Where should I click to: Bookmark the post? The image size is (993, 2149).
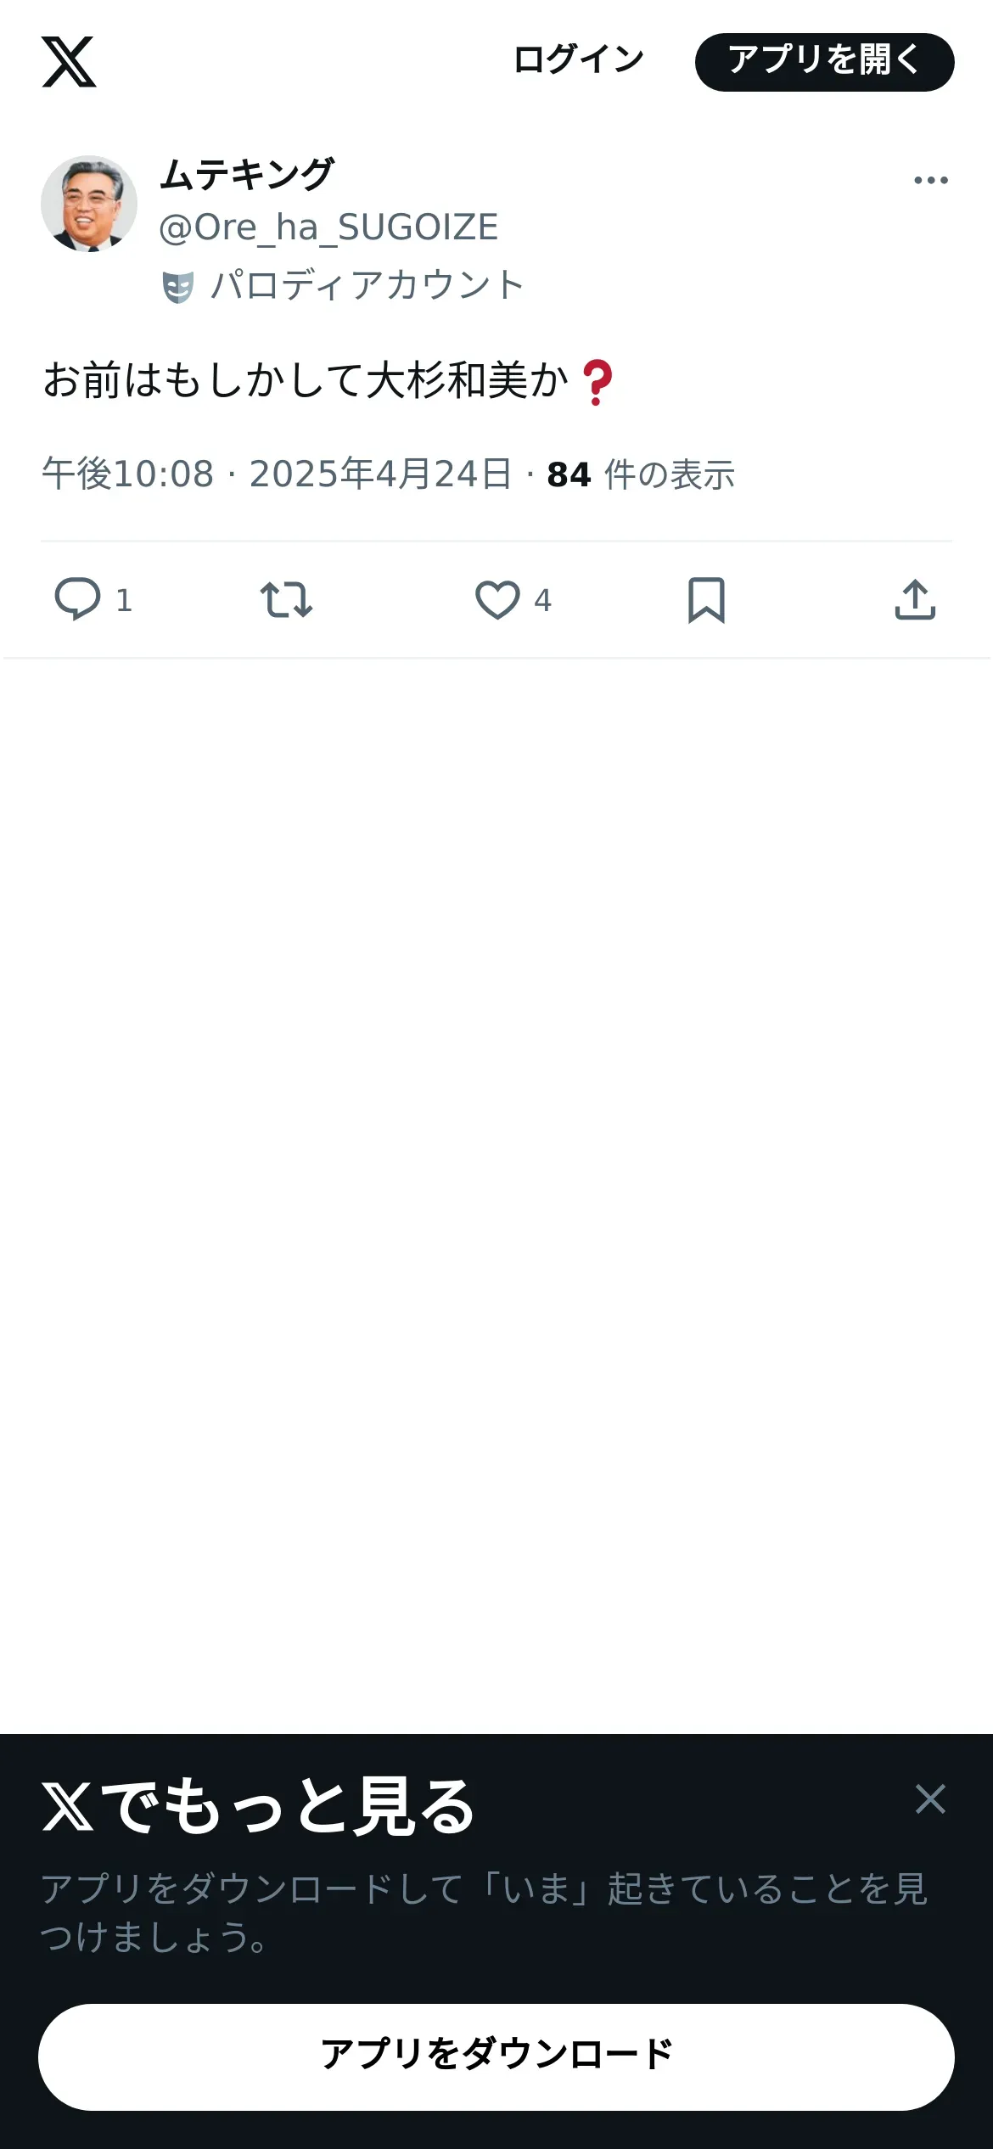coord(706,600)
